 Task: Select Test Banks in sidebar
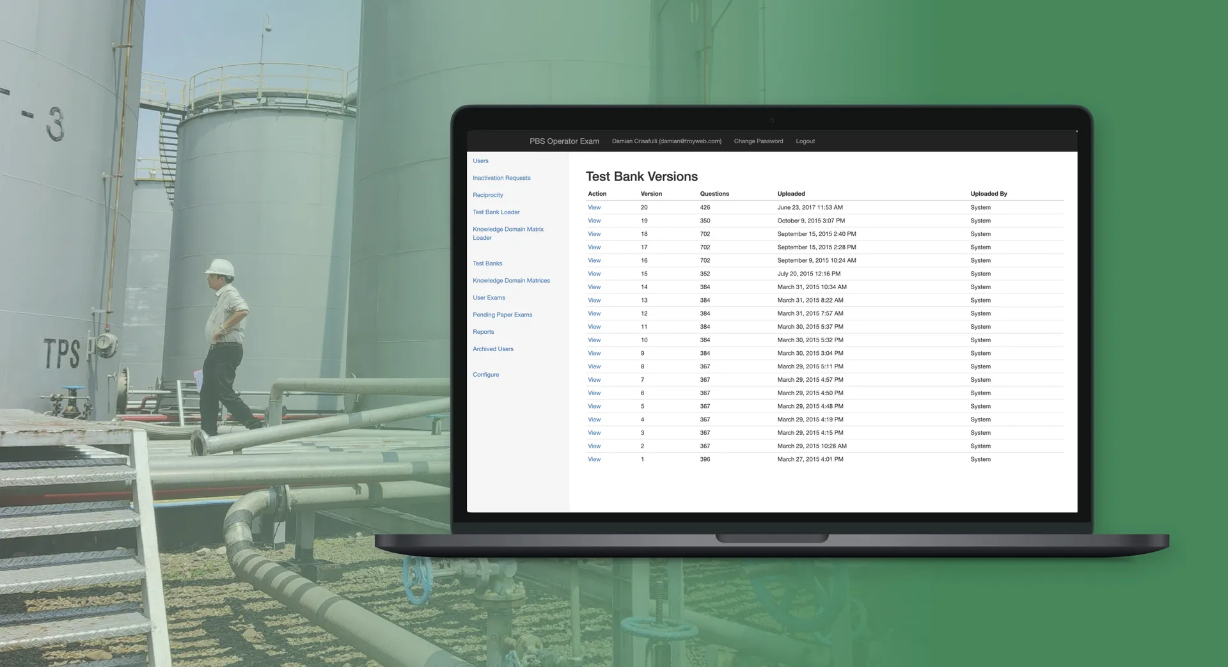click(x=487, y=263)
